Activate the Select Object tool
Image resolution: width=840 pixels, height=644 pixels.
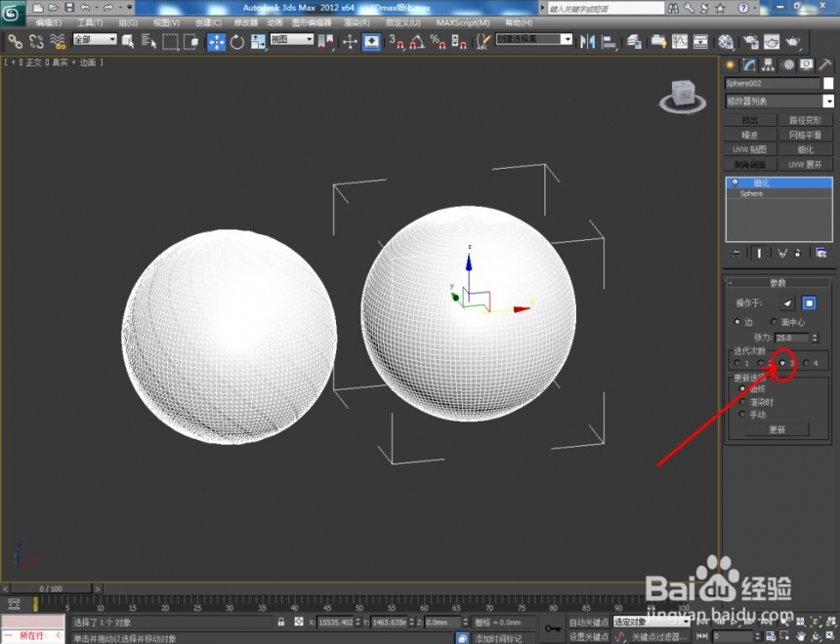(128, 41)
